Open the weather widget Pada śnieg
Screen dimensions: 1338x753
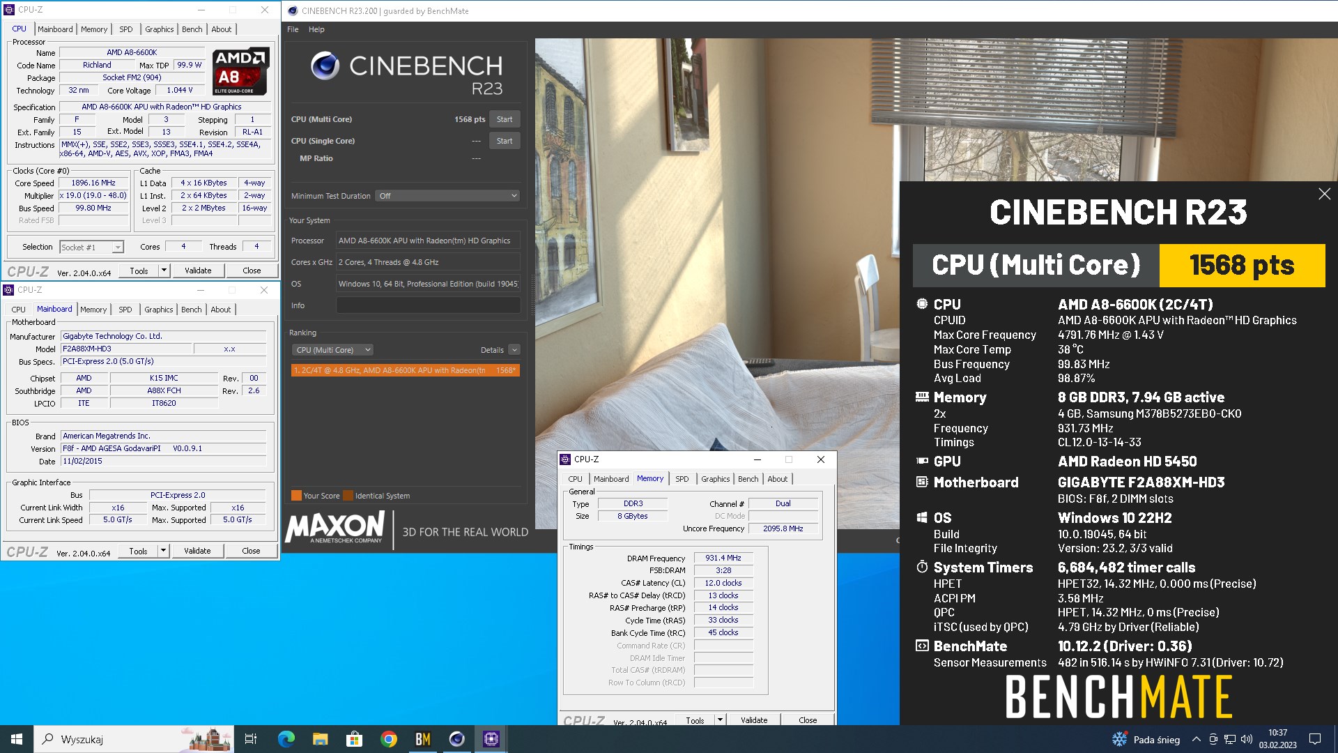[1146, 739]
